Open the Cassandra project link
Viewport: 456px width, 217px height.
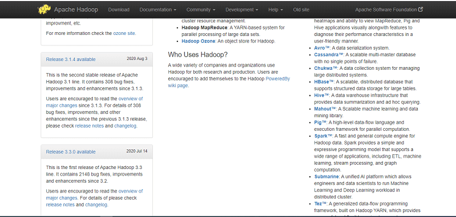click(329, 55)
